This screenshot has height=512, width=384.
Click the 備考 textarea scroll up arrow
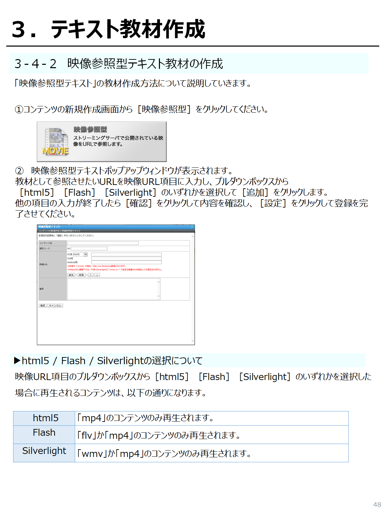pyautogui.click(x=158, y=281)
